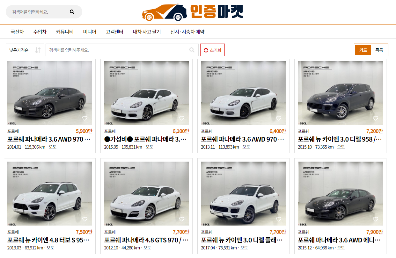396x258 pixels.
Task: Open photo of navy Cayenne 7,200만
Action: click(x=340, y=93)
